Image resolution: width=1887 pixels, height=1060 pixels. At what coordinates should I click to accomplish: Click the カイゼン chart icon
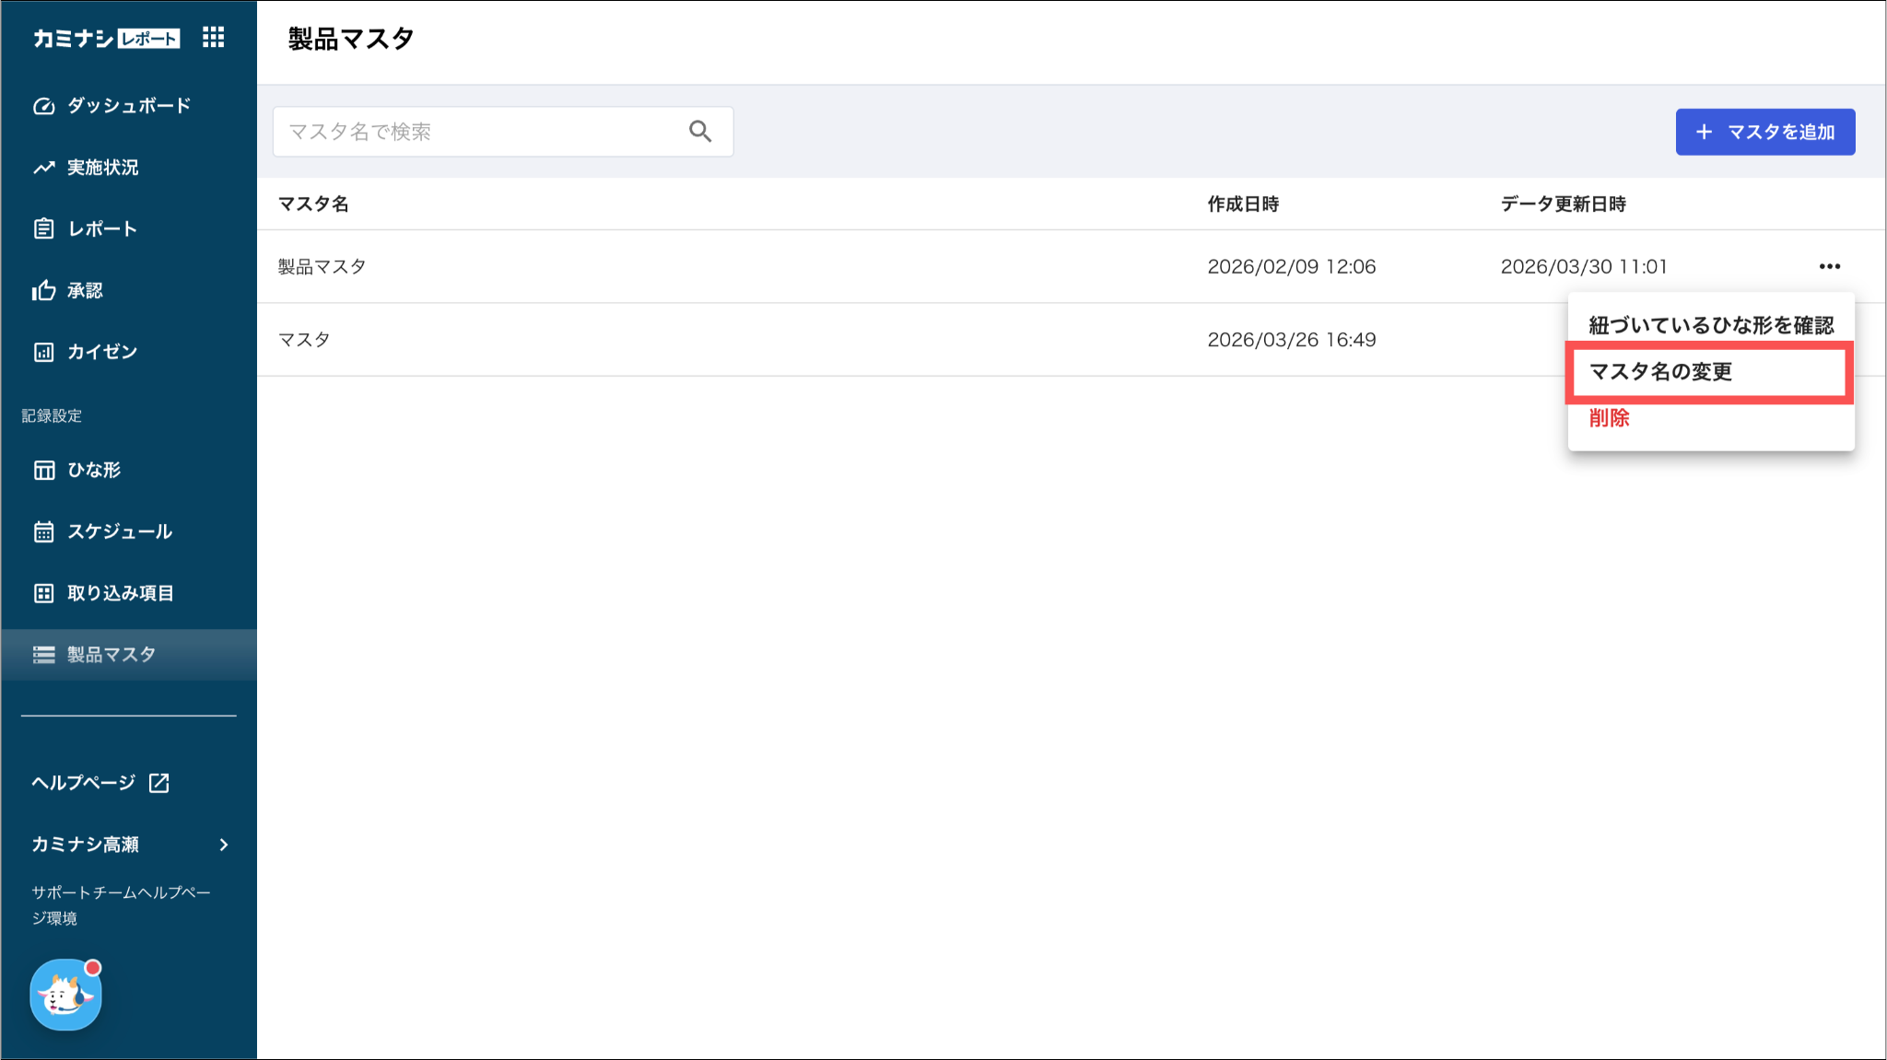click(43, 352)
